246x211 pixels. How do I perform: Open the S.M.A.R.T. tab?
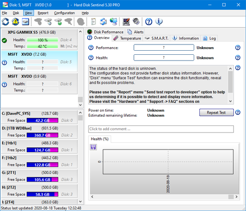click(x=156, y=38)
